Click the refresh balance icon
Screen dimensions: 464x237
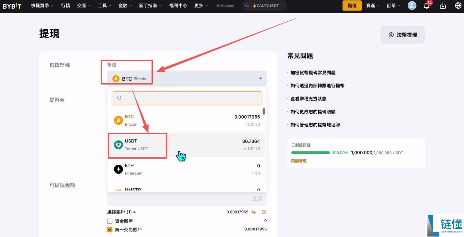pyautogui.click(x=264, y=212)
